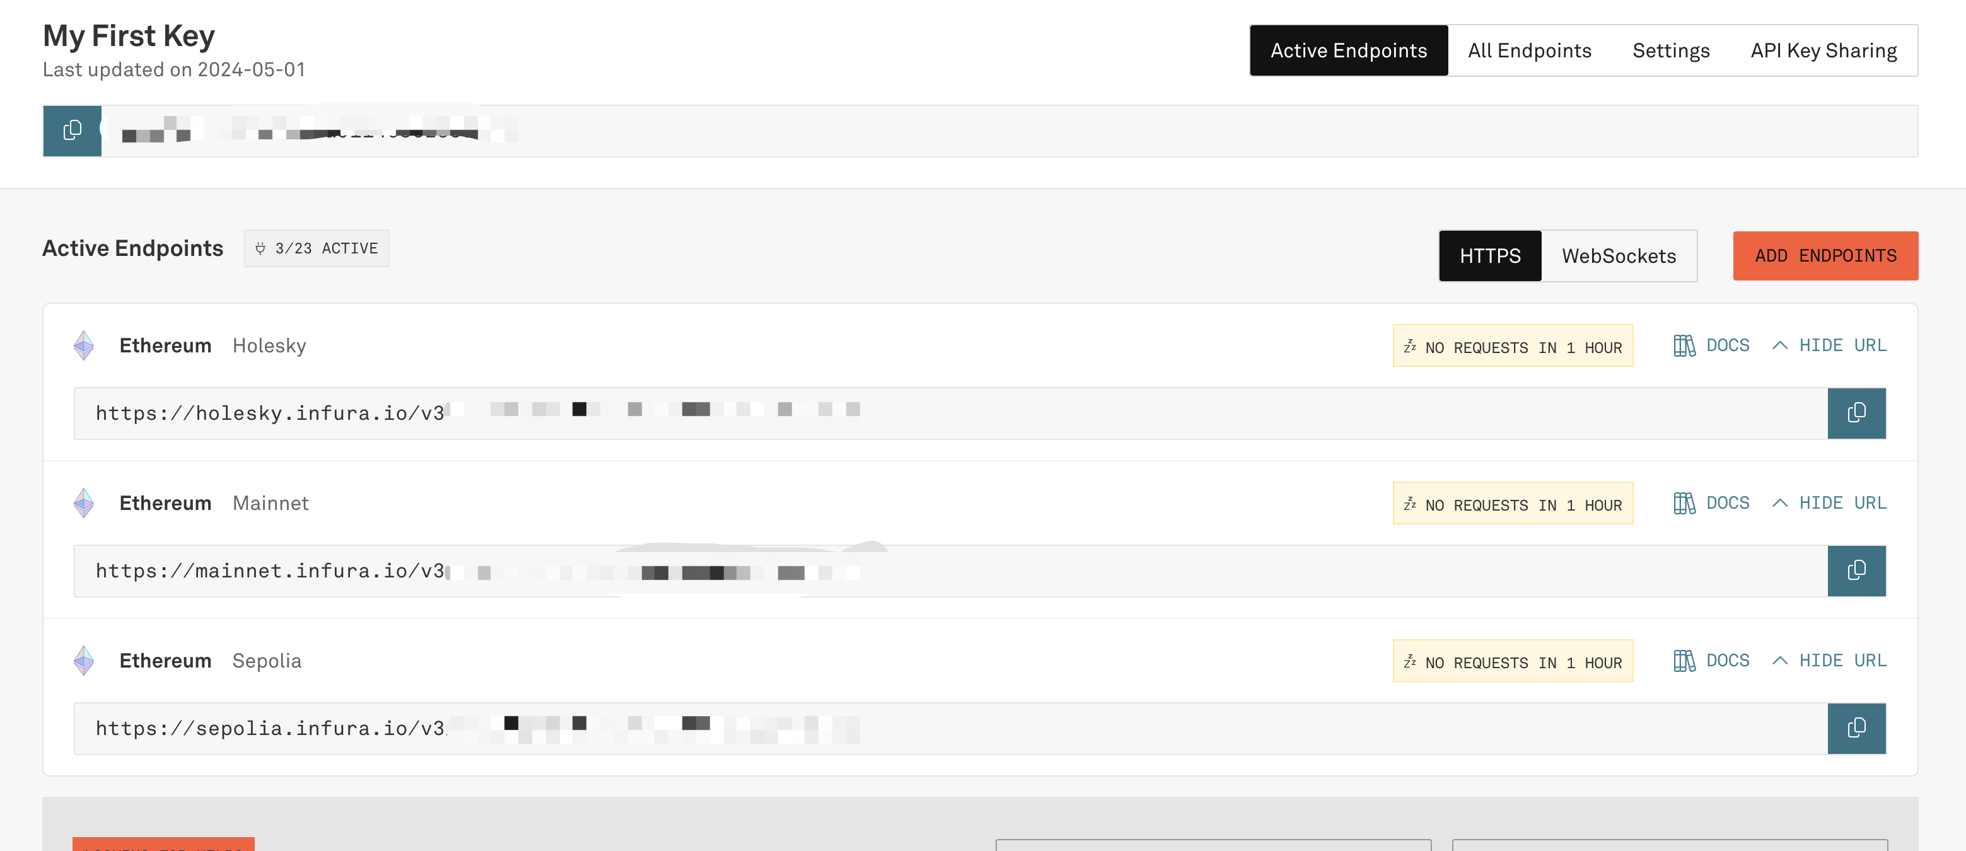1966x851 pixels.
Task: Click the copy icon next to API key
Action: [71, 130]
